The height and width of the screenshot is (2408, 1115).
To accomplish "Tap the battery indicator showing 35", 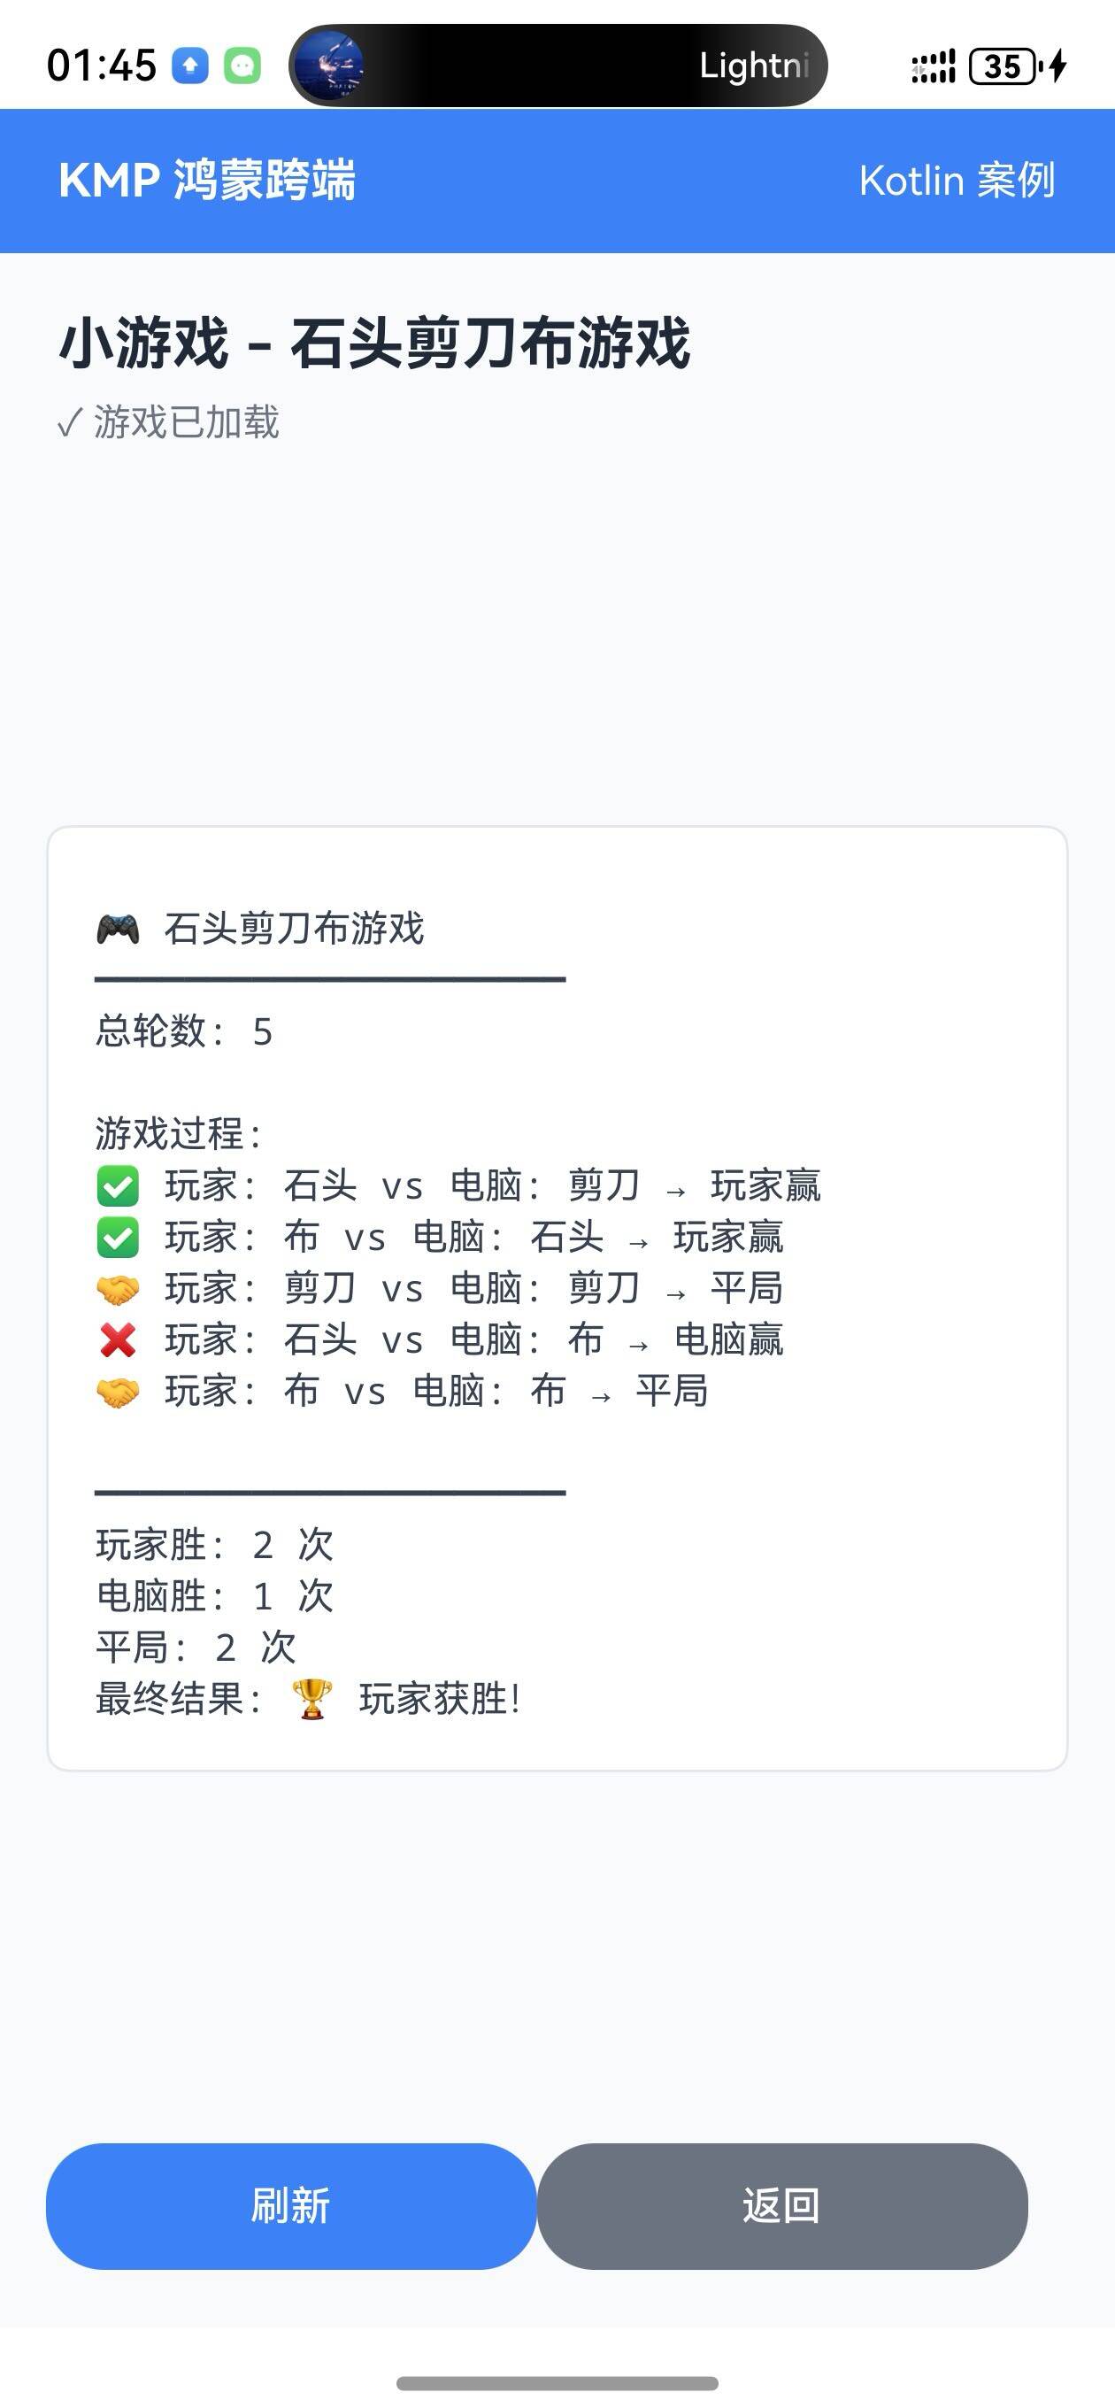I will pyautogui.click(x=1002, y=64).
